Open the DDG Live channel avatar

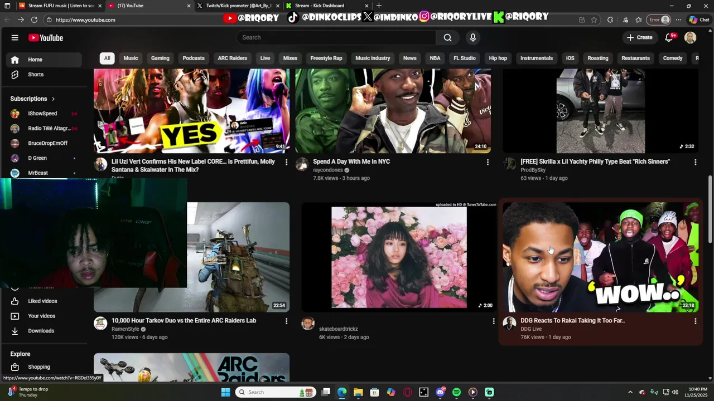(x=509, y=324)
